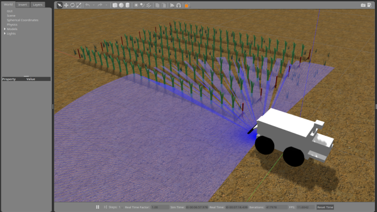Open the orange view angle selector
This screenshot has height=212, width=377.
pos(187,5)
